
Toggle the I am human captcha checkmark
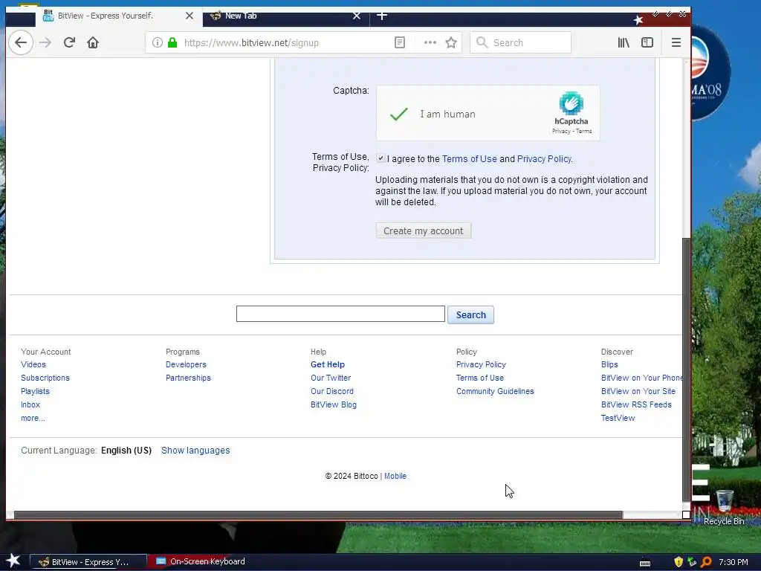click(398, 114)
